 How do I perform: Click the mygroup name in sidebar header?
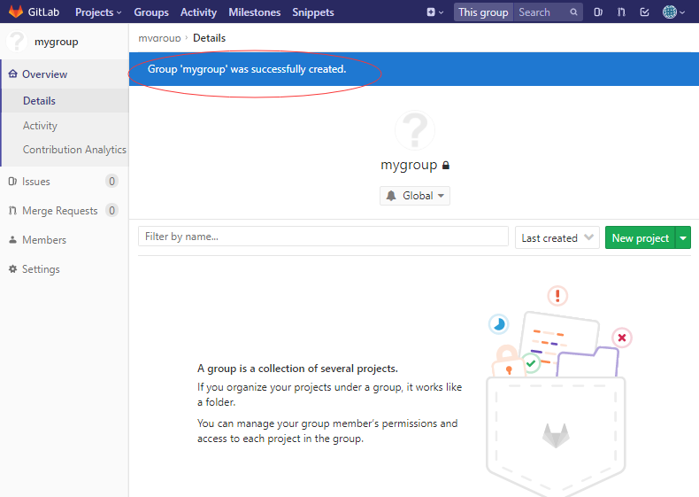tap(57, 42)
